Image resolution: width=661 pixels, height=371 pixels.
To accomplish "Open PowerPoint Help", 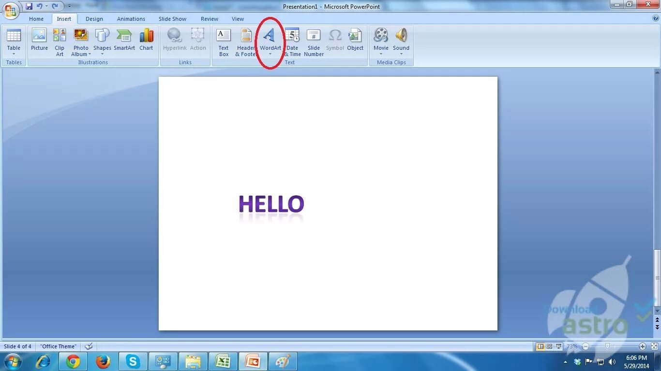I will point(656,18).
